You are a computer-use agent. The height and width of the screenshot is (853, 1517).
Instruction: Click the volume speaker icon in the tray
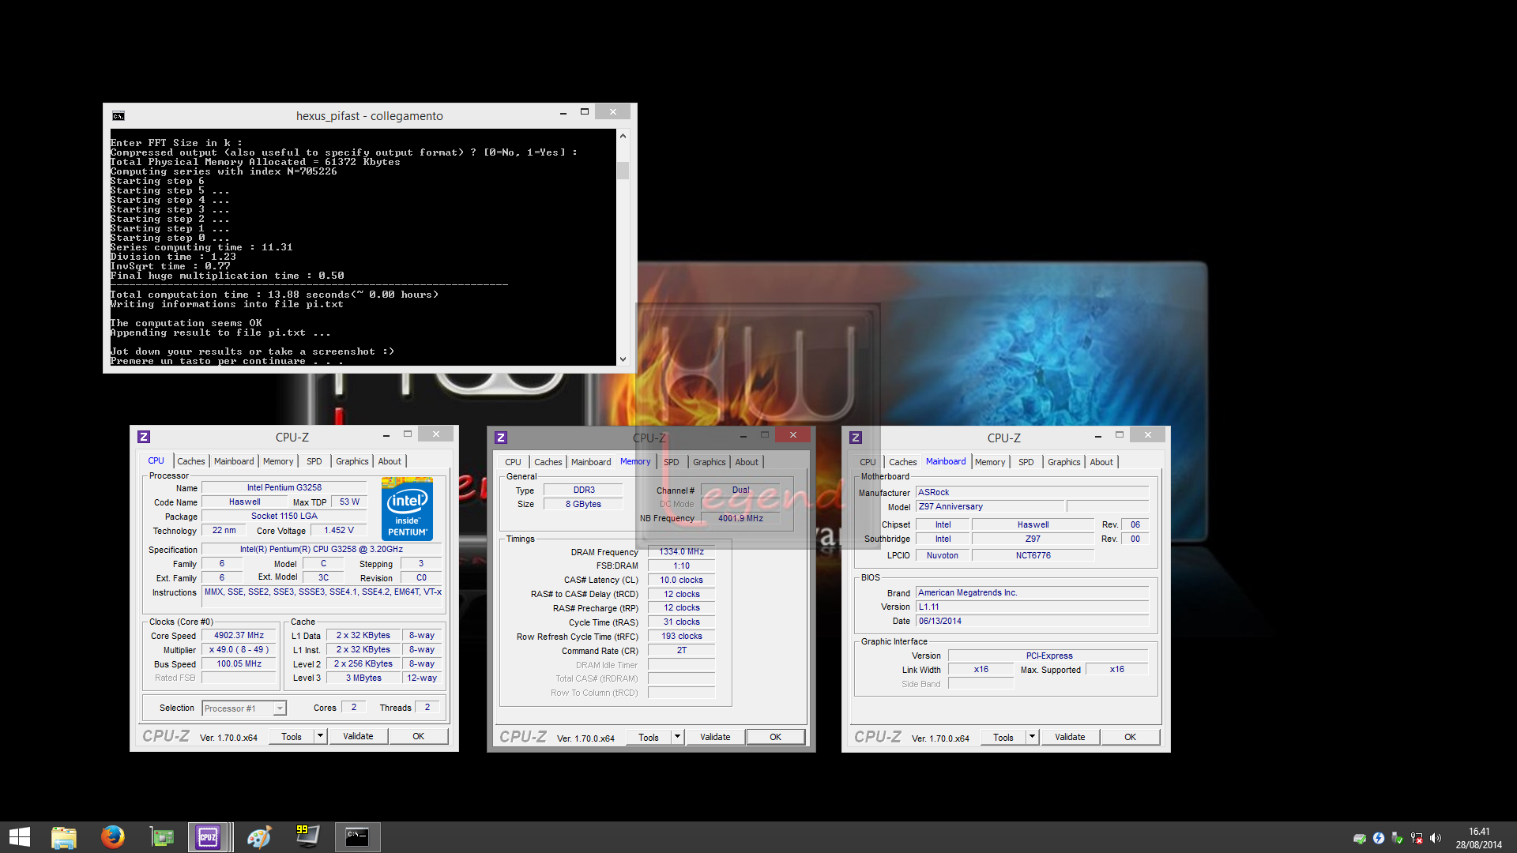pos(1436,838)
